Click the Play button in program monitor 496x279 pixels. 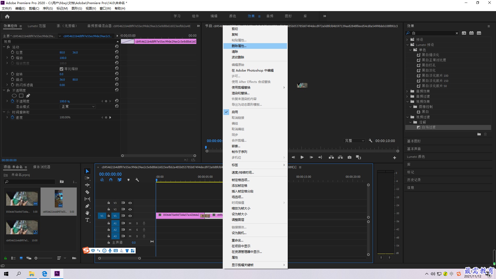(x=302, y=157)
